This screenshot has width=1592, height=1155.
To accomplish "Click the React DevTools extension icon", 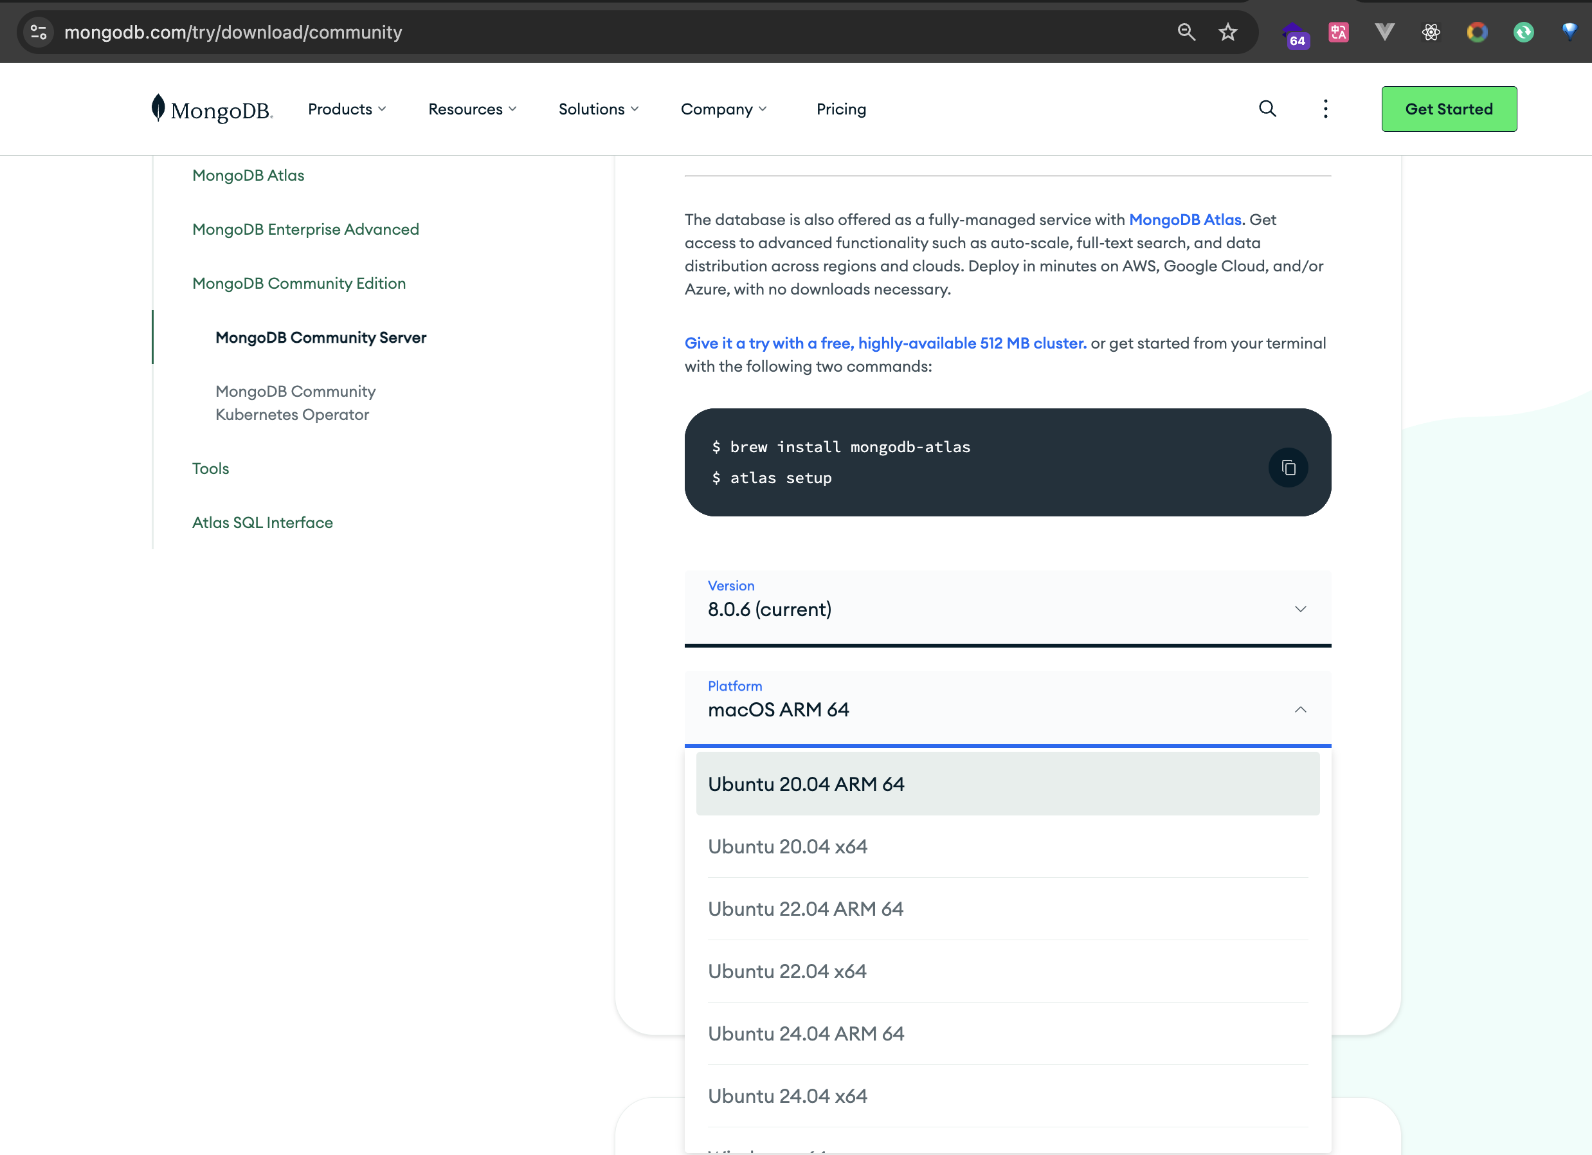I will [x=1431, y=32].
